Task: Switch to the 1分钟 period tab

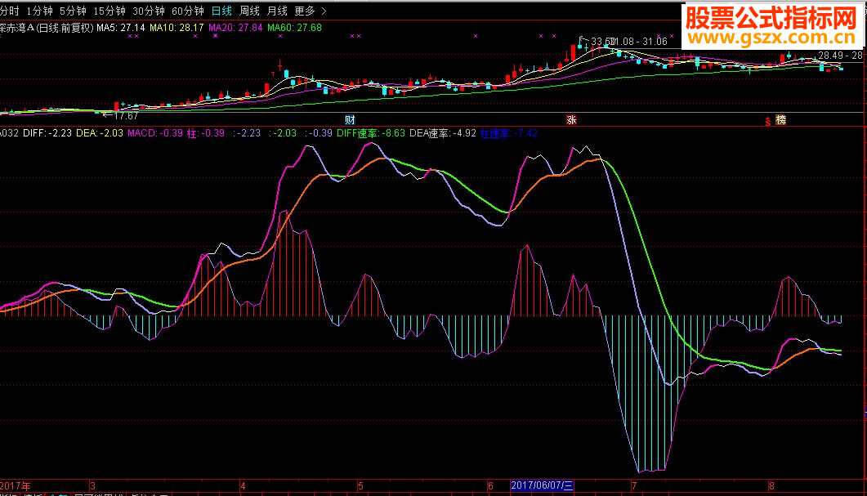Action: [x=40, y=11]
